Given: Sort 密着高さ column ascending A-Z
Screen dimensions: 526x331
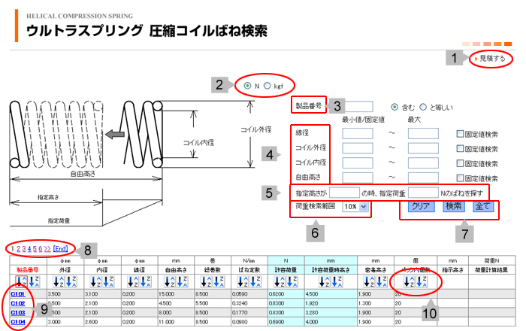Looking at the screenshot, I should click(369, 281).
